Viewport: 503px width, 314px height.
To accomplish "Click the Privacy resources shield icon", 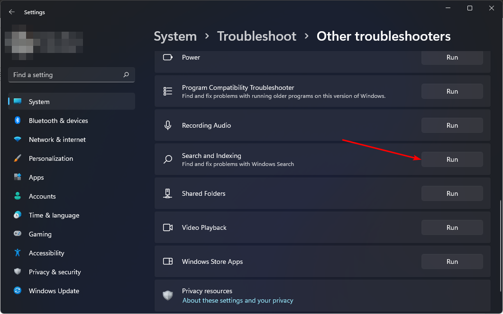I will (168, 295).
